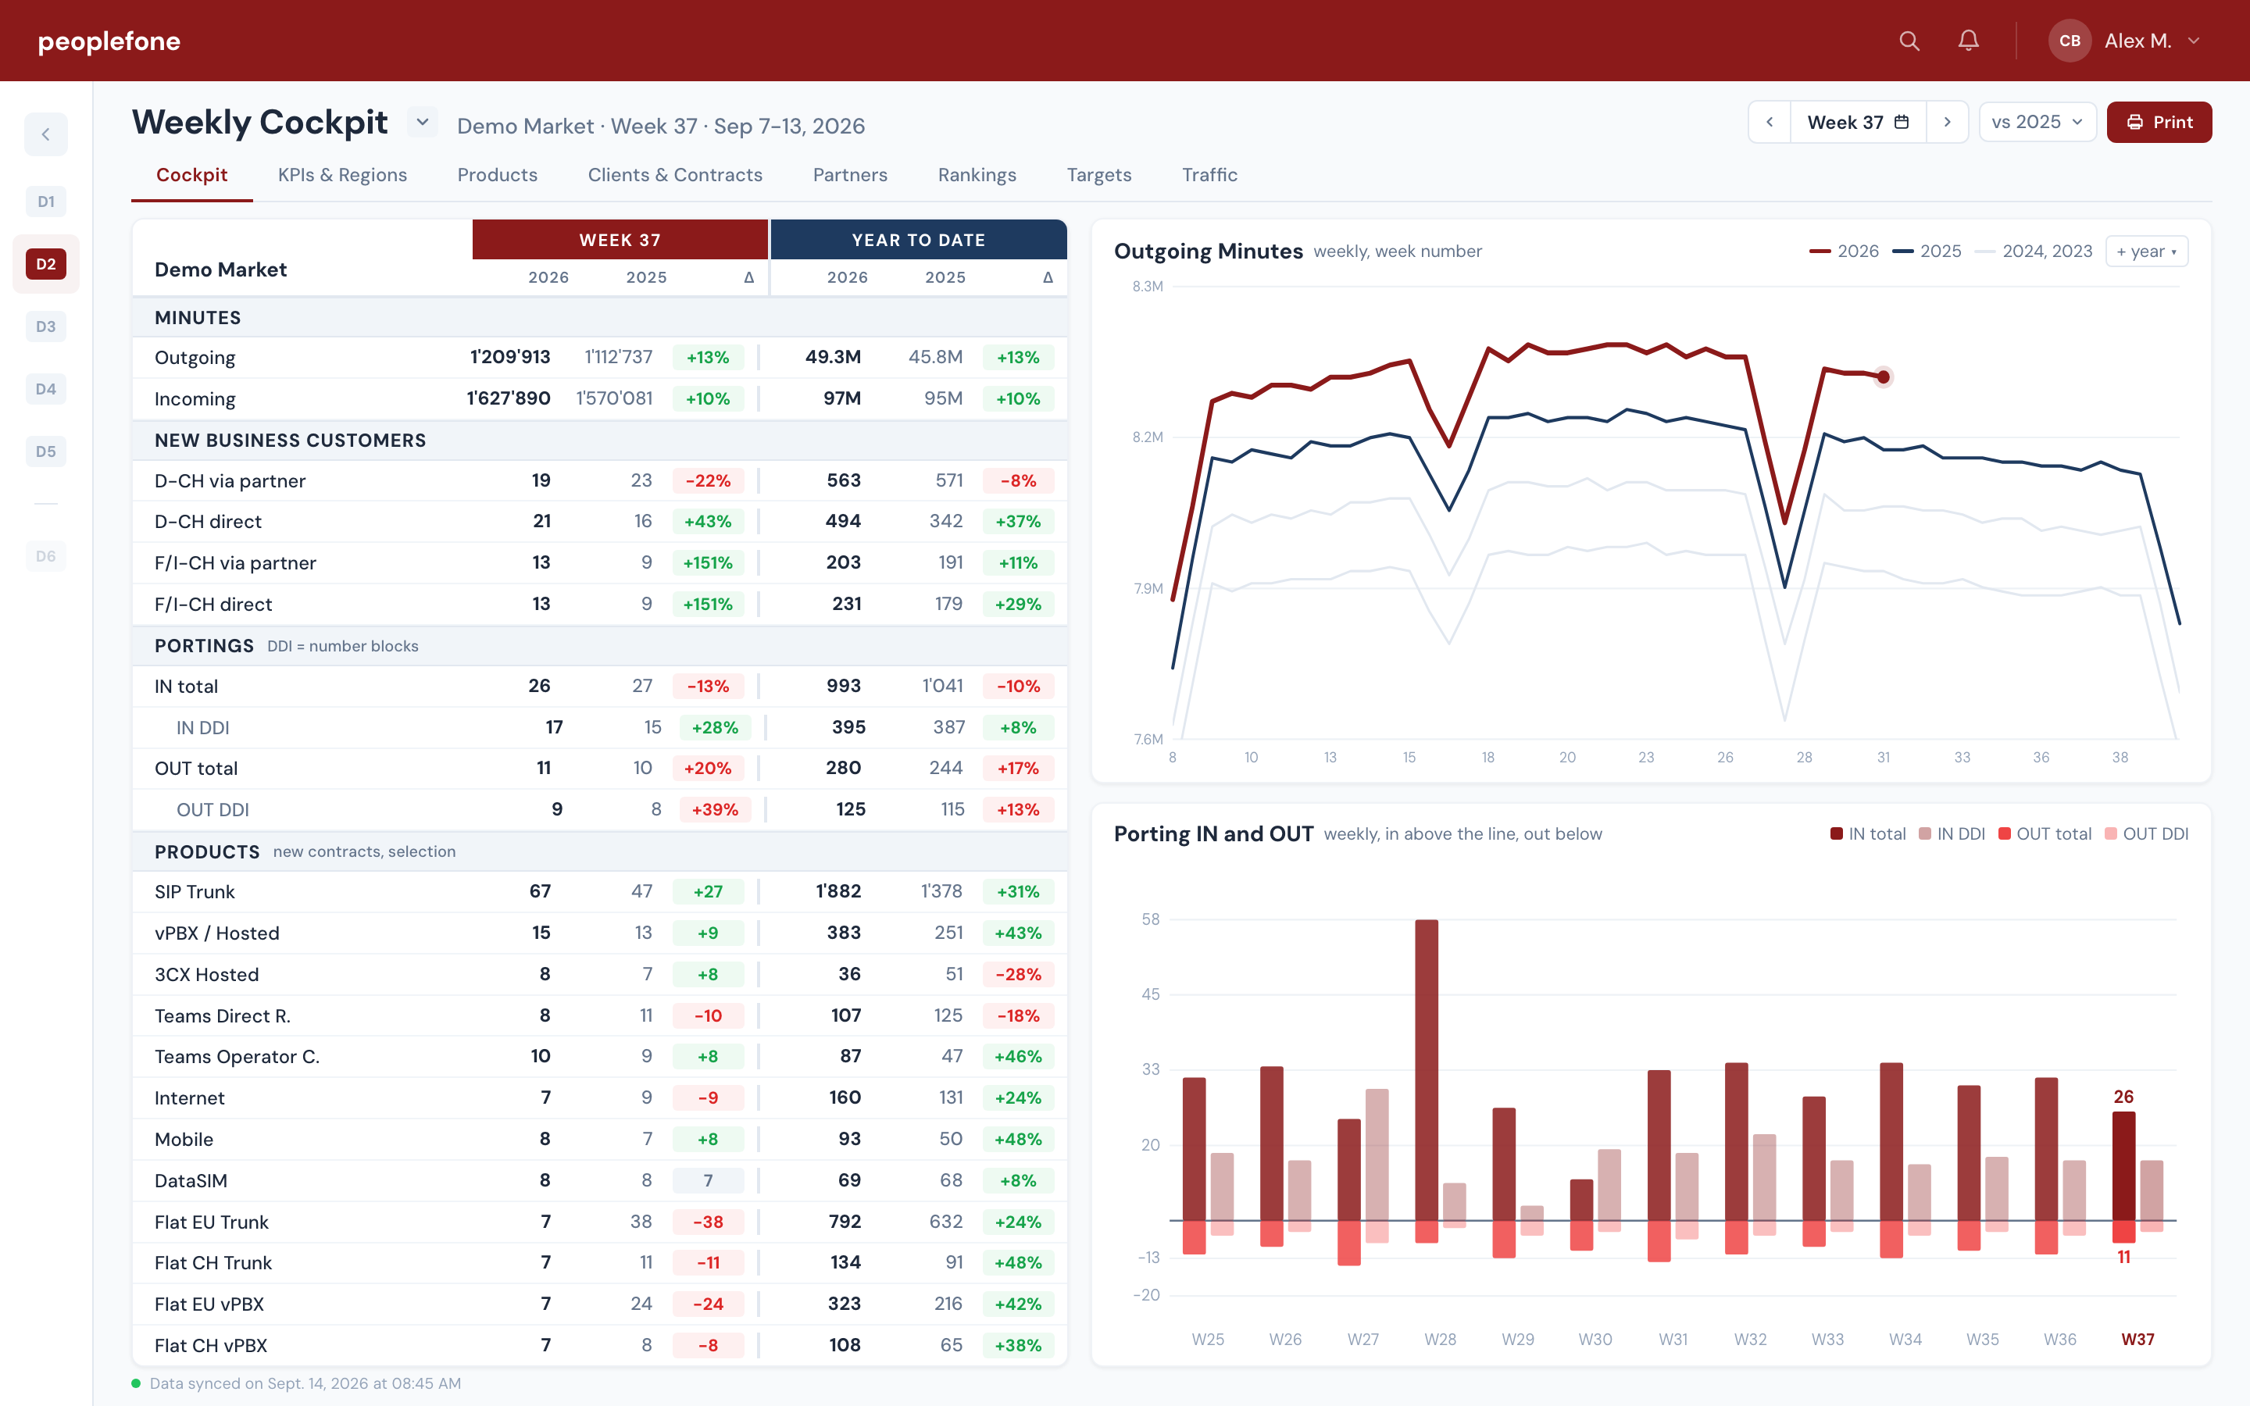Select the D1 sidebar item

point(45,202)
